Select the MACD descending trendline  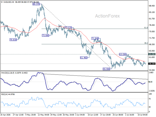[95, 76]
